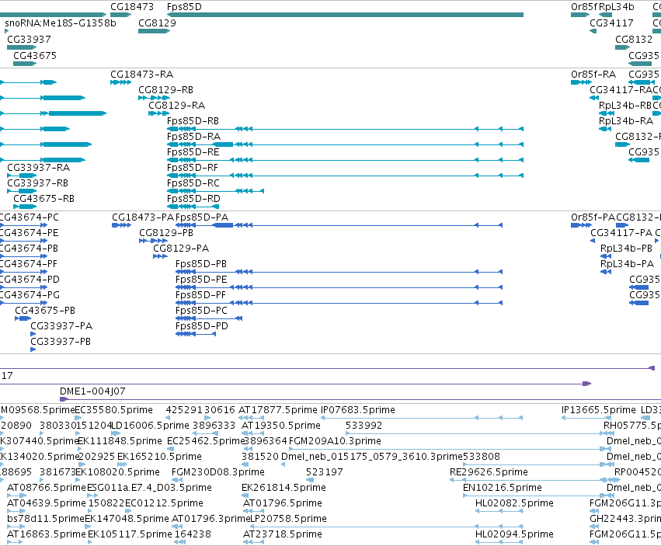
Task: Select the CG18473 gene label
Action: click(x=132, y=7)
